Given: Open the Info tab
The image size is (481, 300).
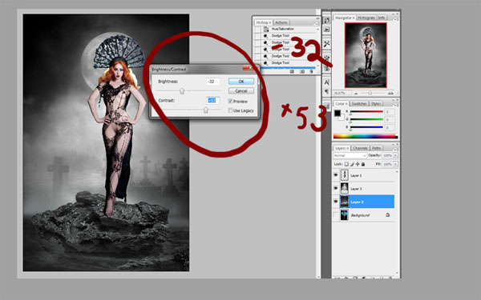Looking at the screenshot, I should (382, 18).
